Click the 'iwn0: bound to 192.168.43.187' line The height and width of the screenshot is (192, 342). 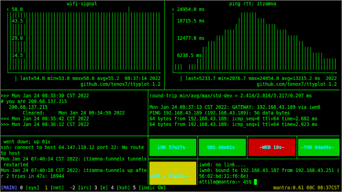[x=269, y=173]
